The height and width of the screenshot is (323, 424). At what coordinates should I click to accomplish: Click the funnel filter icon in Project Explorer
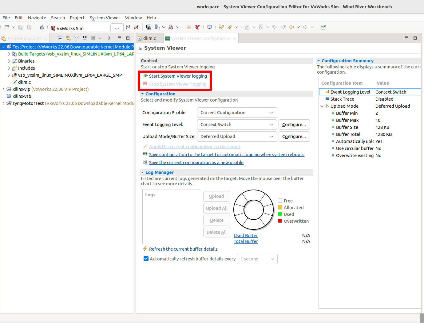coord(76,38)
